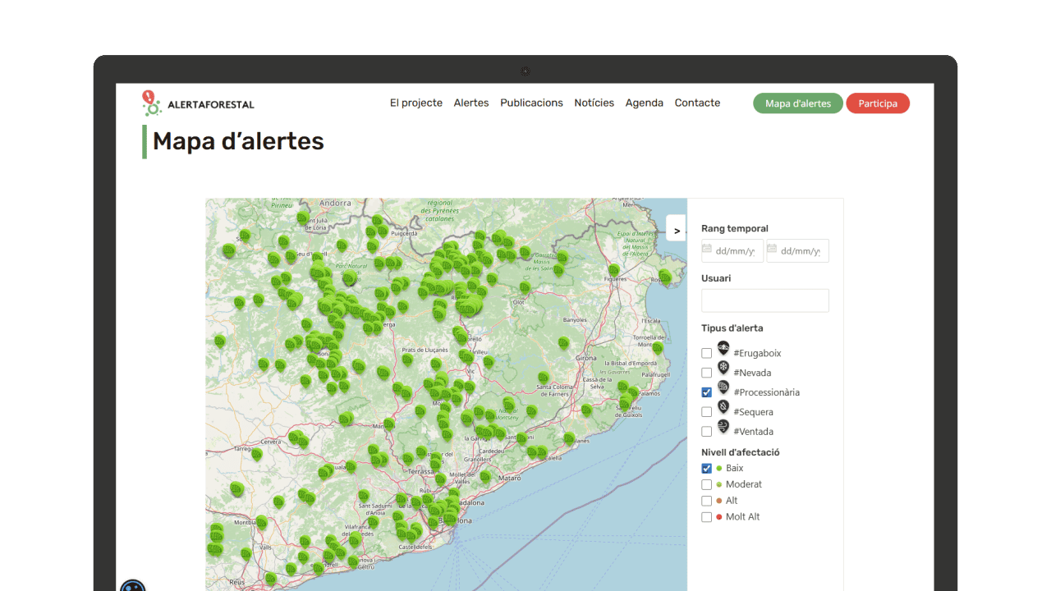Tick the Molt Alt level checkbox
This screenshot has width=1051, height=591.
[x=707, y=517]
